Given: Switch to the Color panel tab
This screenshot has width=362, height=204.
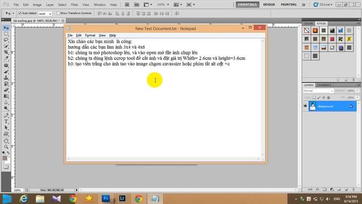Looking at the screenshot, I should pyautogui.click(x=308, y=24).
